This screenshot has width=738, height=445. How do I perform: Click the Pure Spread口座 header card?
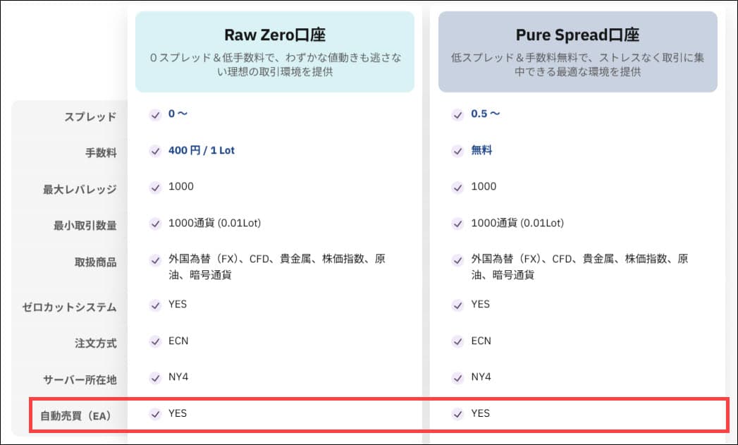point(577,51)
